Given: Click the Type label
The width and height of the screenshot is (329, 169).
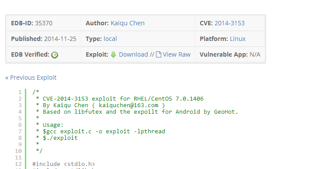Looking at the screenshot, I should 94,39.
